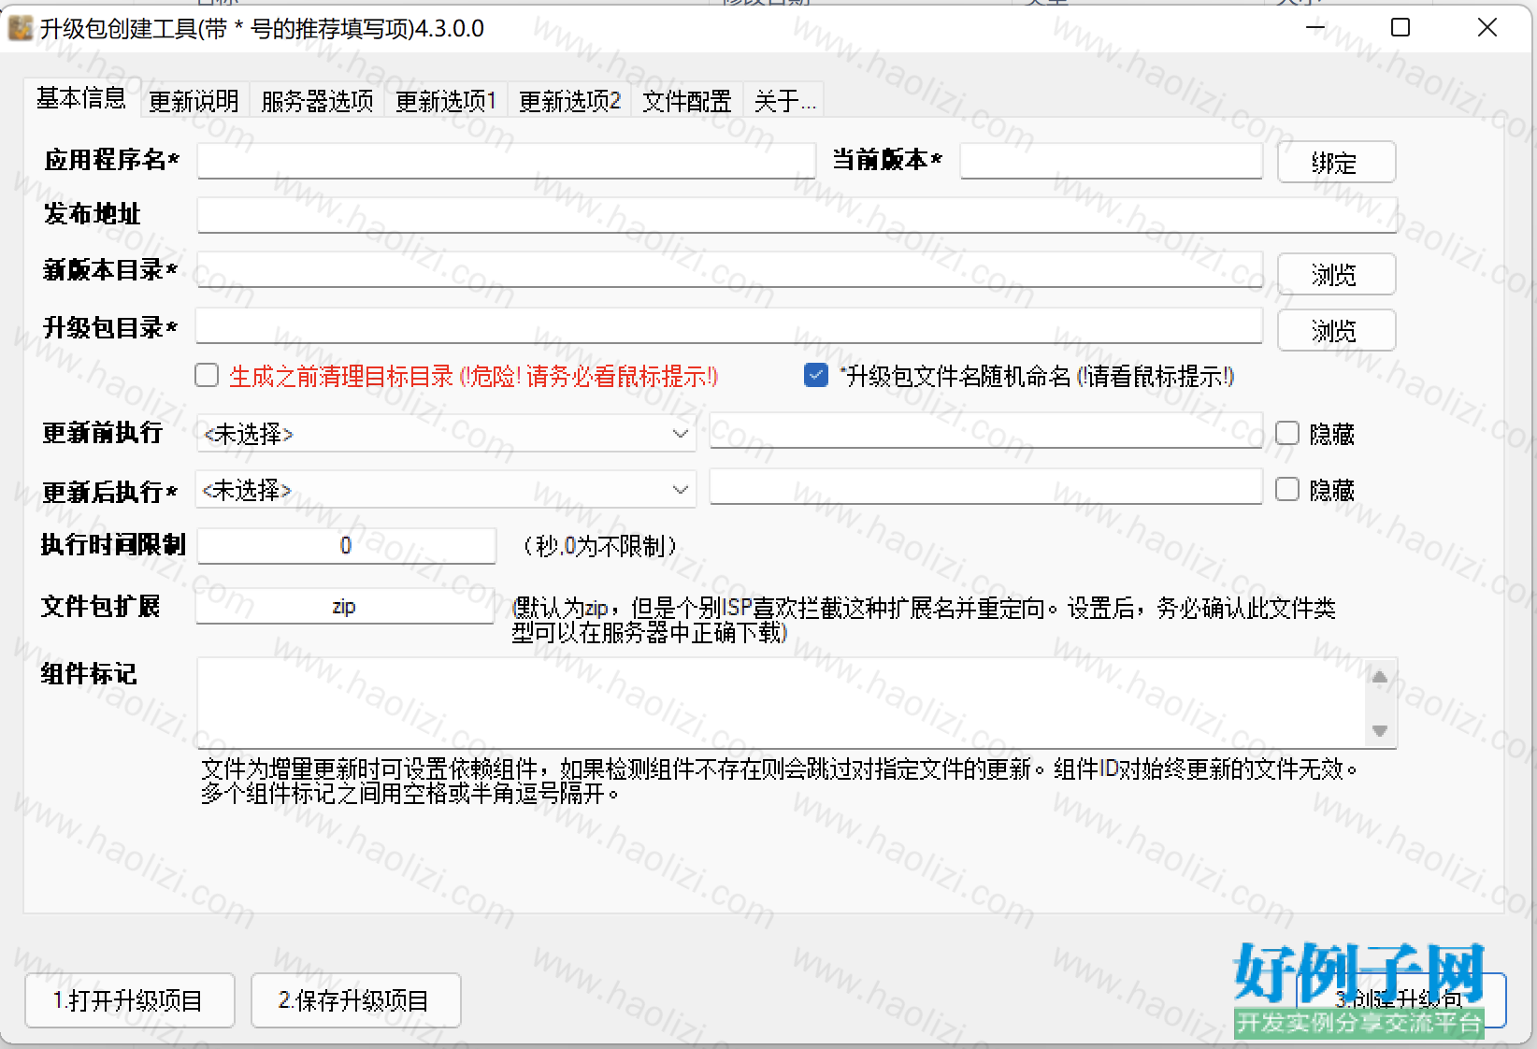Browse for the 升级包目录 folder
This screenshot has height=1049, width=1537.
pyautogui.click(x=1336, y=330)
